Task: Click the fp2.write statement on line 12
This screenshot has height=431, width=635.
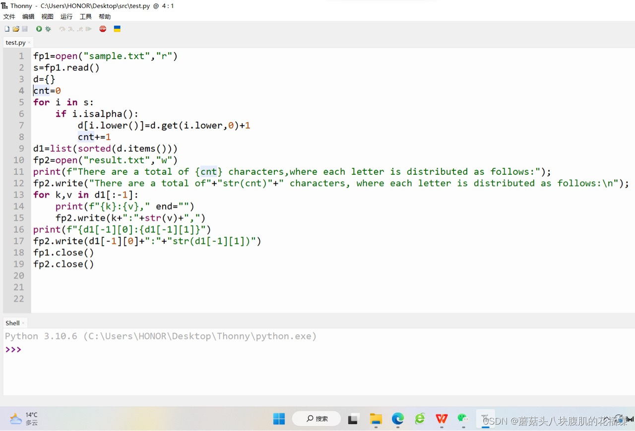Action: pyautogui.click(x=331, y=183)
